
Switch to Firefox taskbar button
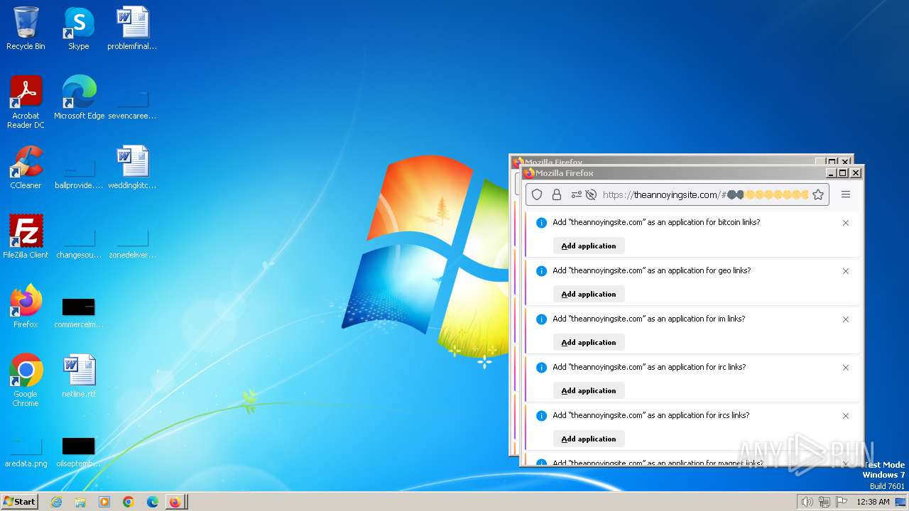[x=175, y=502]
